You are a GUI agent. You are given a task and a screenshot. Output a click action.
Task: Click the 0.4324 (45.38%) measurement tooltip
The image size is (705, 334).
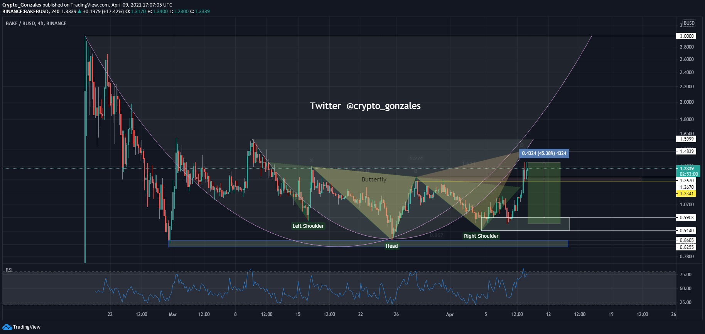[544, 153]
